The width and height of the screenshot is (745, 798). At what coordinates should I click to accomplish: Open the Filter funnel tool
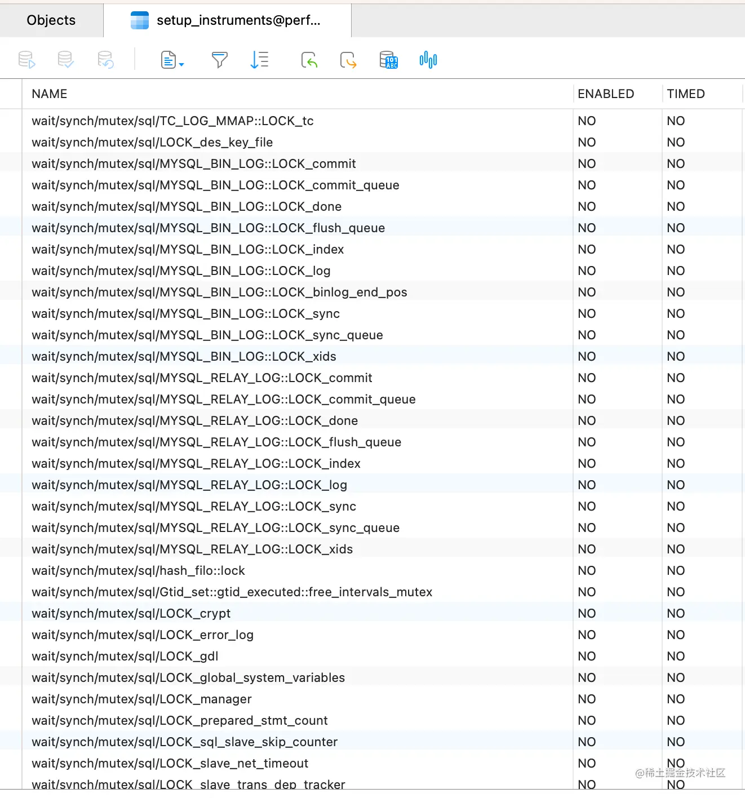[x=220, y=59]
